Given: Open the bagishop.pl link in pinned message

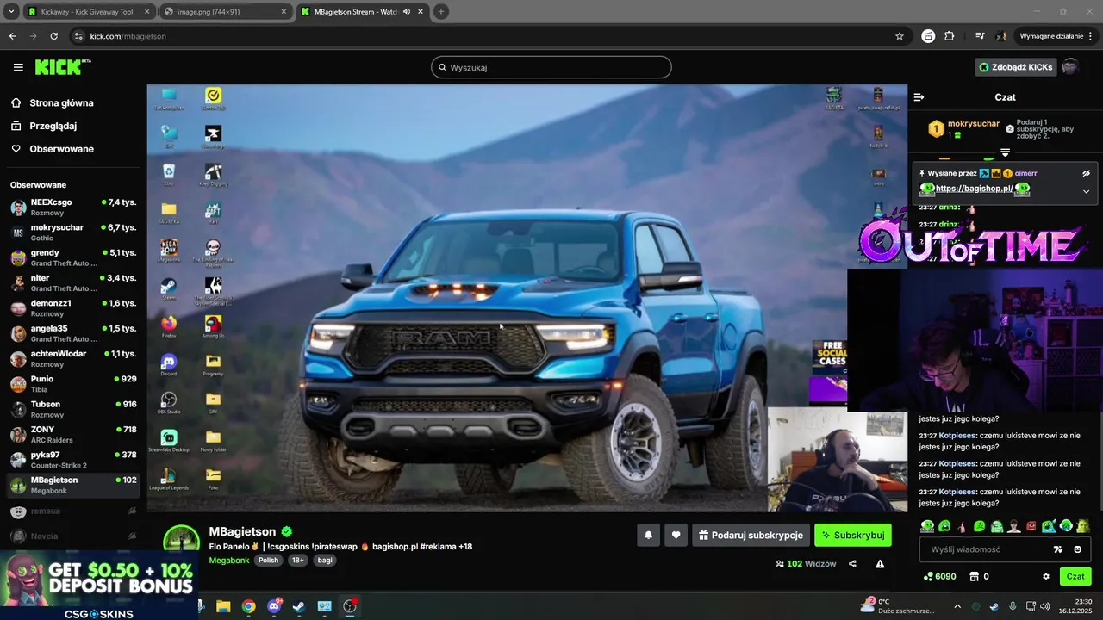Looking at the screenshot, I should 974,189.
